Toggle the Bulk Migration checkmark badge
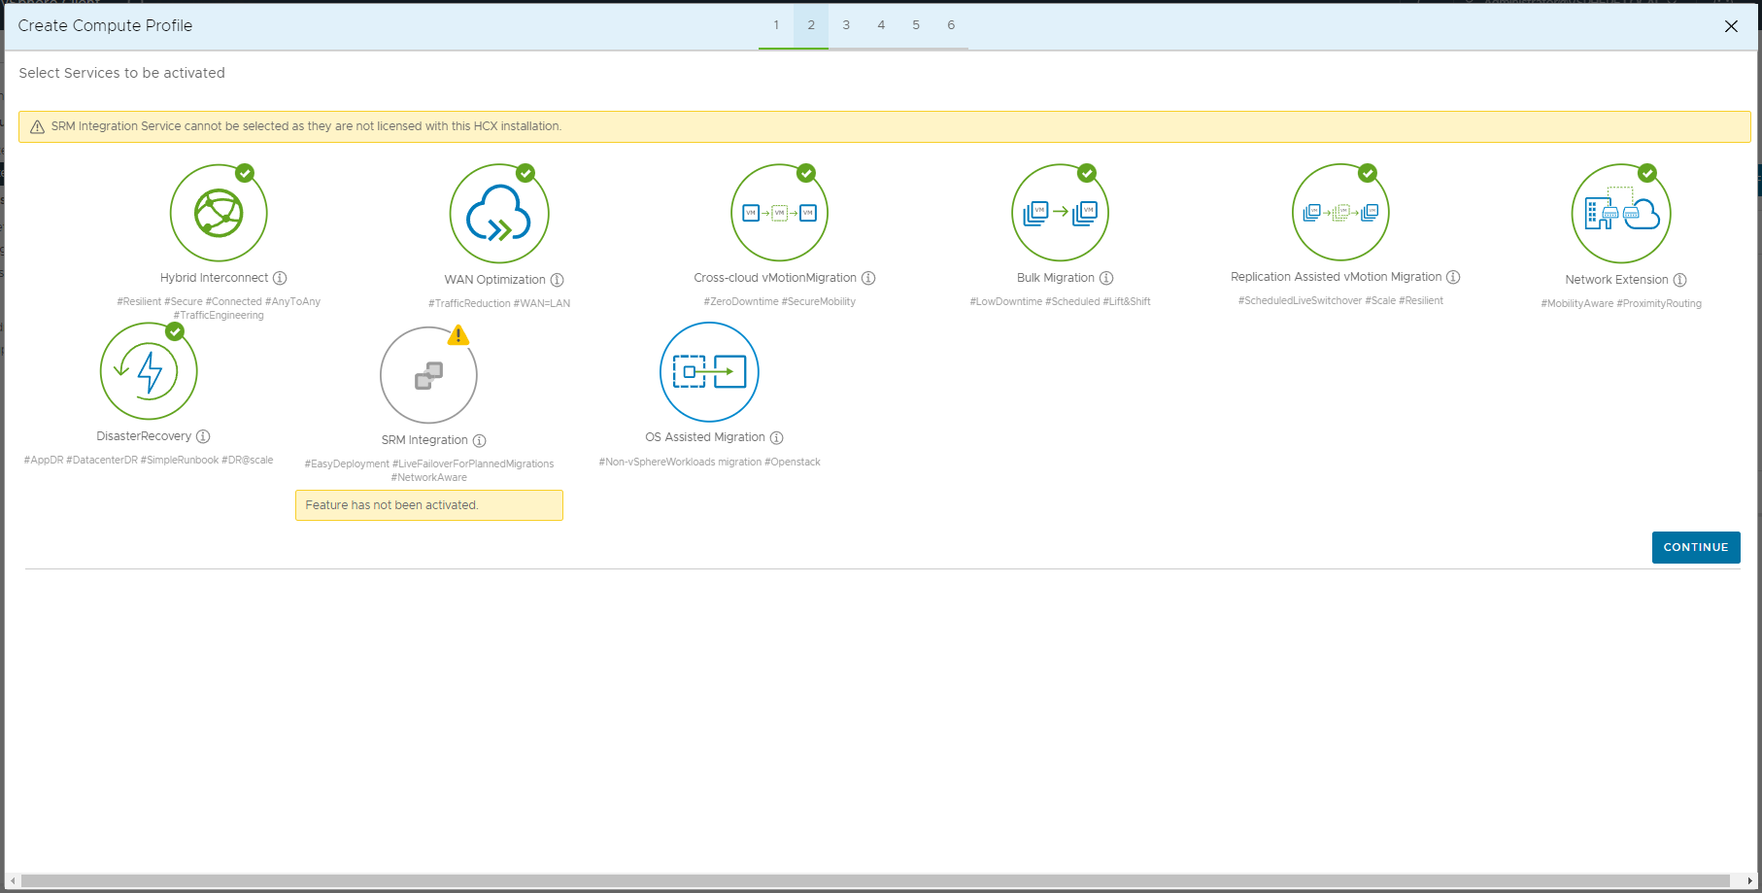 pyautogui.click(x=1087, y=173)
